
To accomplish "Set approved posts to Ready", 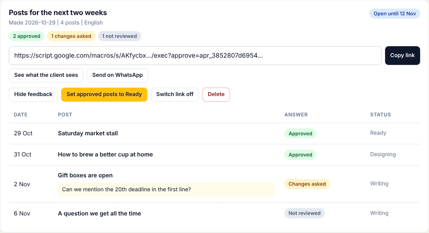I will [104, 95].
